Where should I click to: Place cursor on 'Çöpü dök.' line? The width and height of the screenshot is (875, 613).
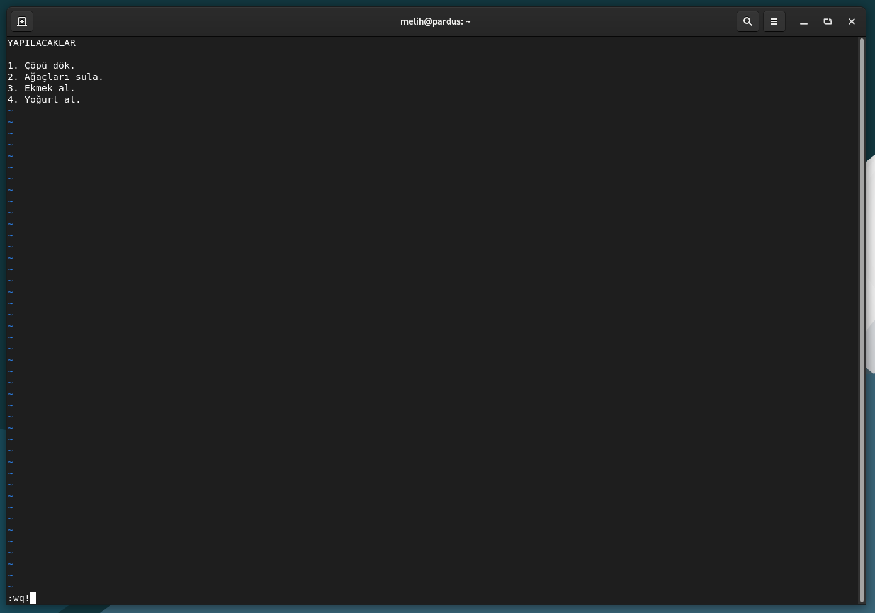[x=50, y=65]
